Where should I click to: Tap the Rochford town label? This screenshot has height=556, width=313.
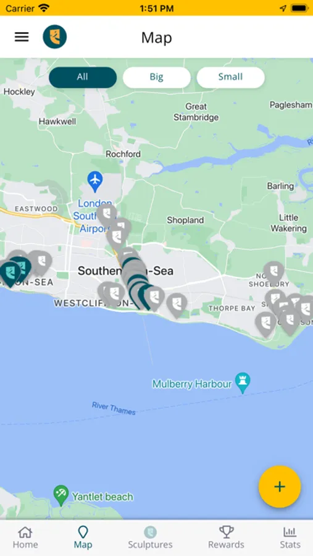coord(123,154)
